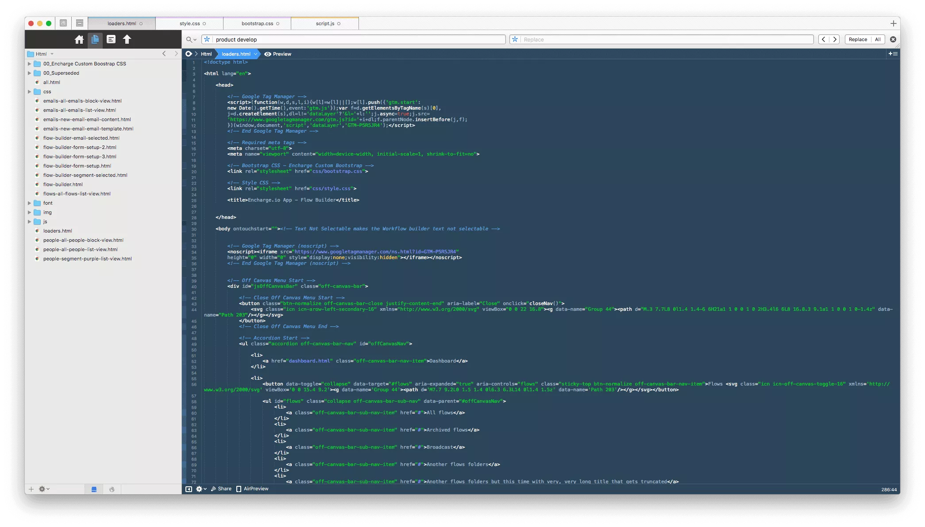Expand the js folder

pos(30,221)
